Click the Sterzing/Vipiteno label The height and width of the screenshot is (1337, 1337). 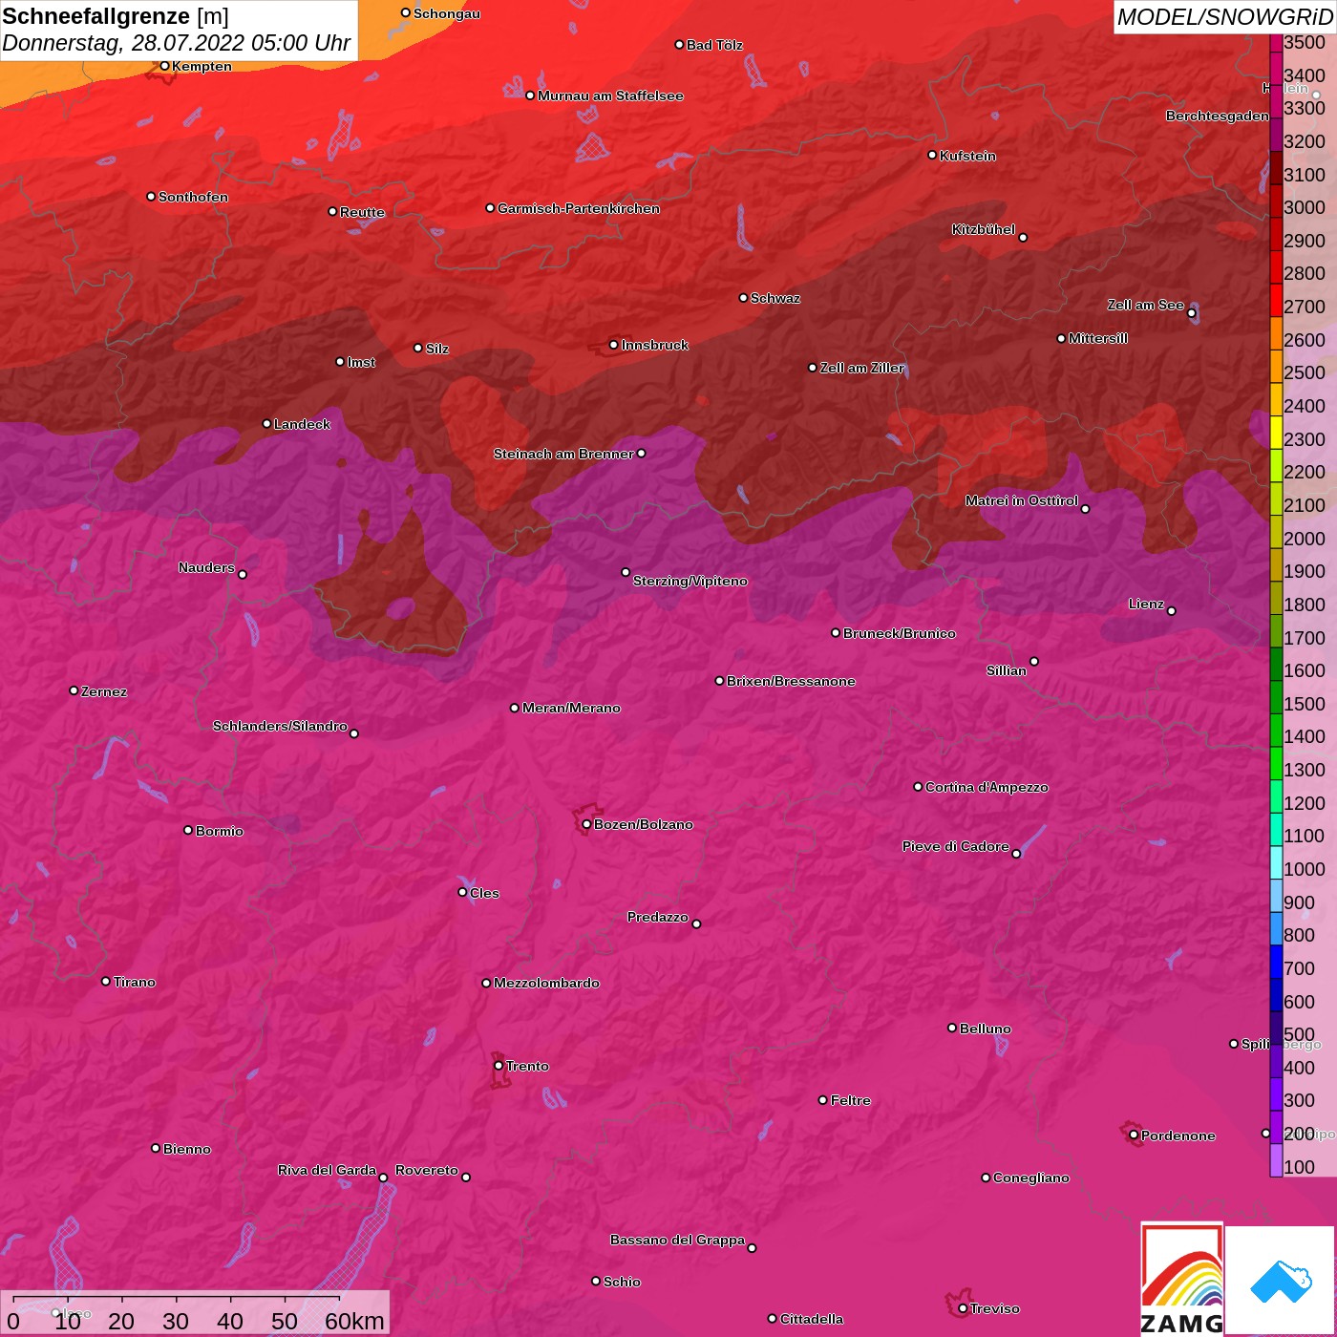(690, 581)
